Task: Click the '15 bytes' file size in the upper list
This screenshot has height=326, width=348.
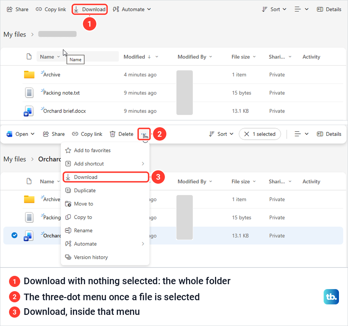Action: 242,93
